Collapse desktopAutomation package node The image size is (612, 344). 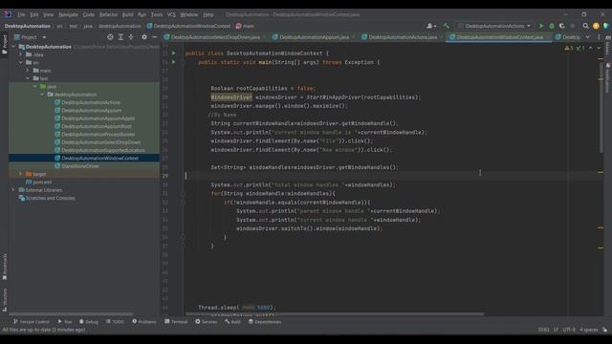[x=42, y=95]
